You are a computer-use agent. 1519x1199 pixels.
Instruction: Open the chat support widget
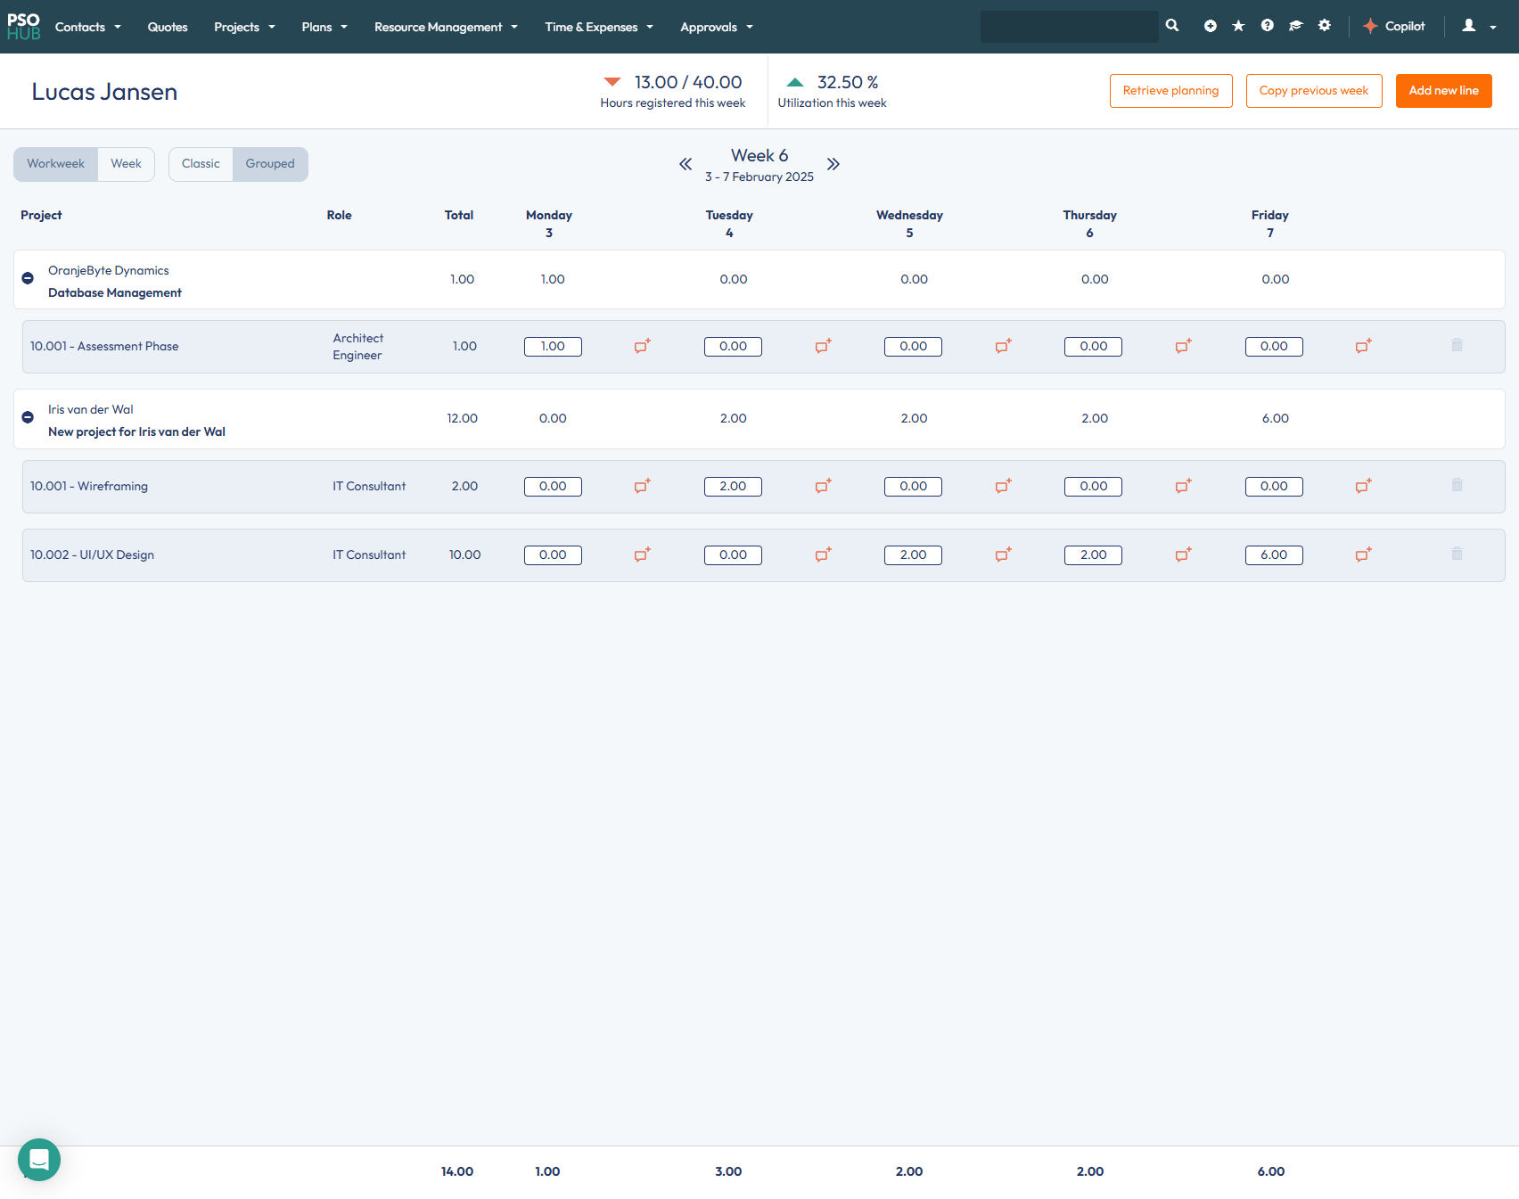tap(39, 1159)
